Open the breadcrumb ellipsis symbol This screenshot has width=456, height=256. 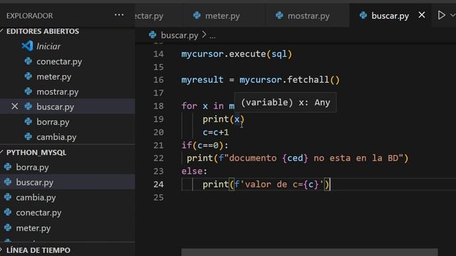click(212, 36)
